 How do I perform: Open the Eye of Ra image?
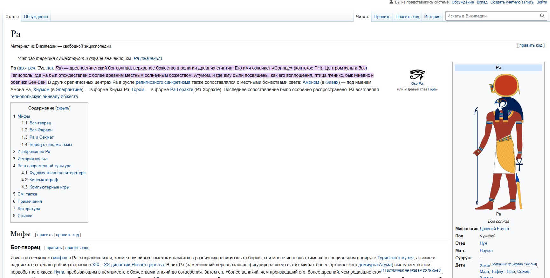417,75
